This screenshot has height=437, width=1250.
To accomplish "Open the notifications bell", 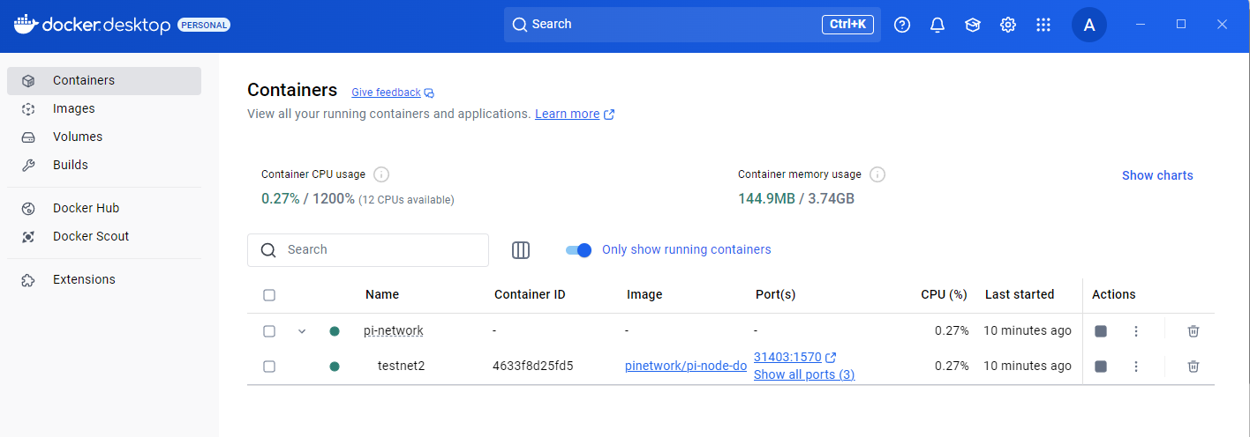I will tap(937, 25).
